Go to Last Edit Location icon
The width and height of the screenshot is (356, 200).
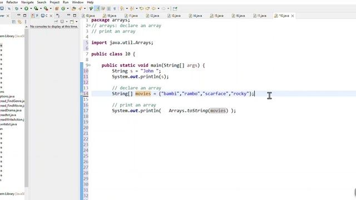pos(142,9)
